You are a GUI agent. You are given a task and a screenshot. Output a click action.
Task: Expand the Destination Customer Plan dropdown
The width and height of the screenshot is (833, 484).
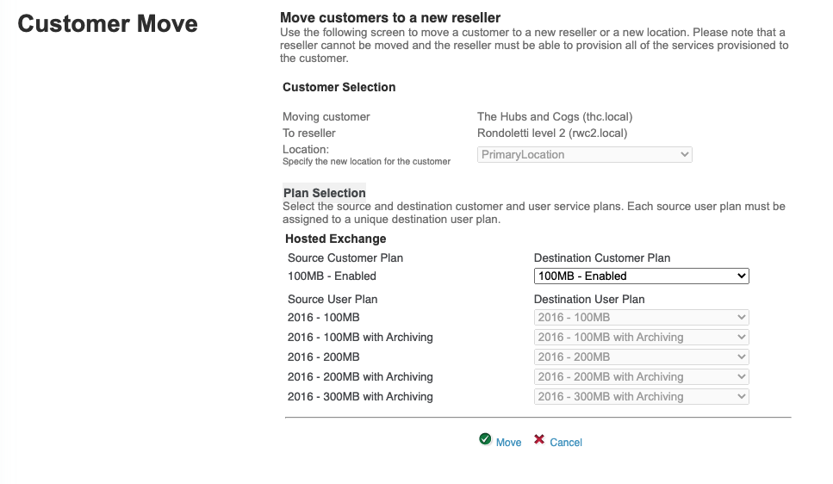click(x=641, y=276)
